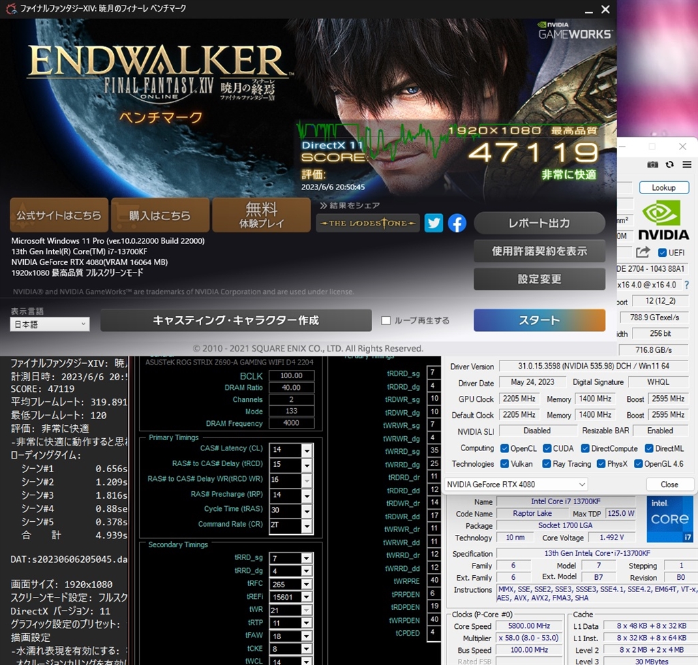Expand the tRFC dropdown

pyautogui.click(x=306, y=584)
